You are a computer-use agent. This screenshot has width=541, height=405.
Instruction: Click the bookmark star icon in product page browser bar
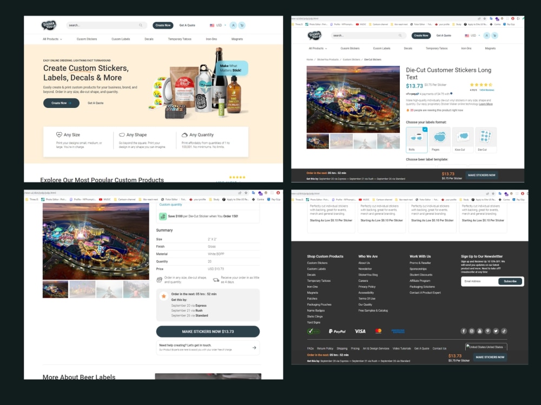(x=484, y=18)
